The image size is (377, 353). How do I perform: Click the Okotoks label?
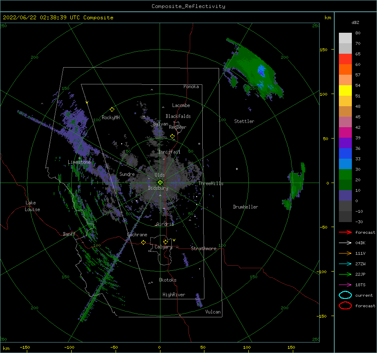[x=168, y=280]
